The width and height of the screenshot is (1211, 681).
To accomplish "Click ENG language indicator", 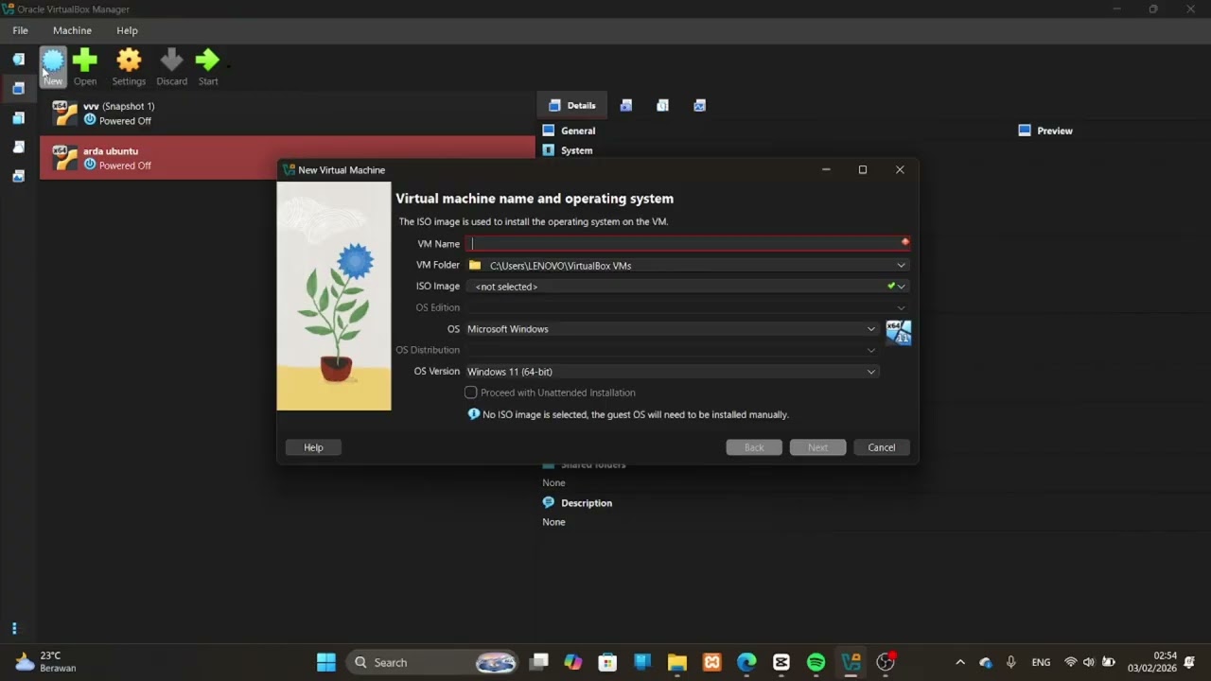I will [x=1041, y=662].
